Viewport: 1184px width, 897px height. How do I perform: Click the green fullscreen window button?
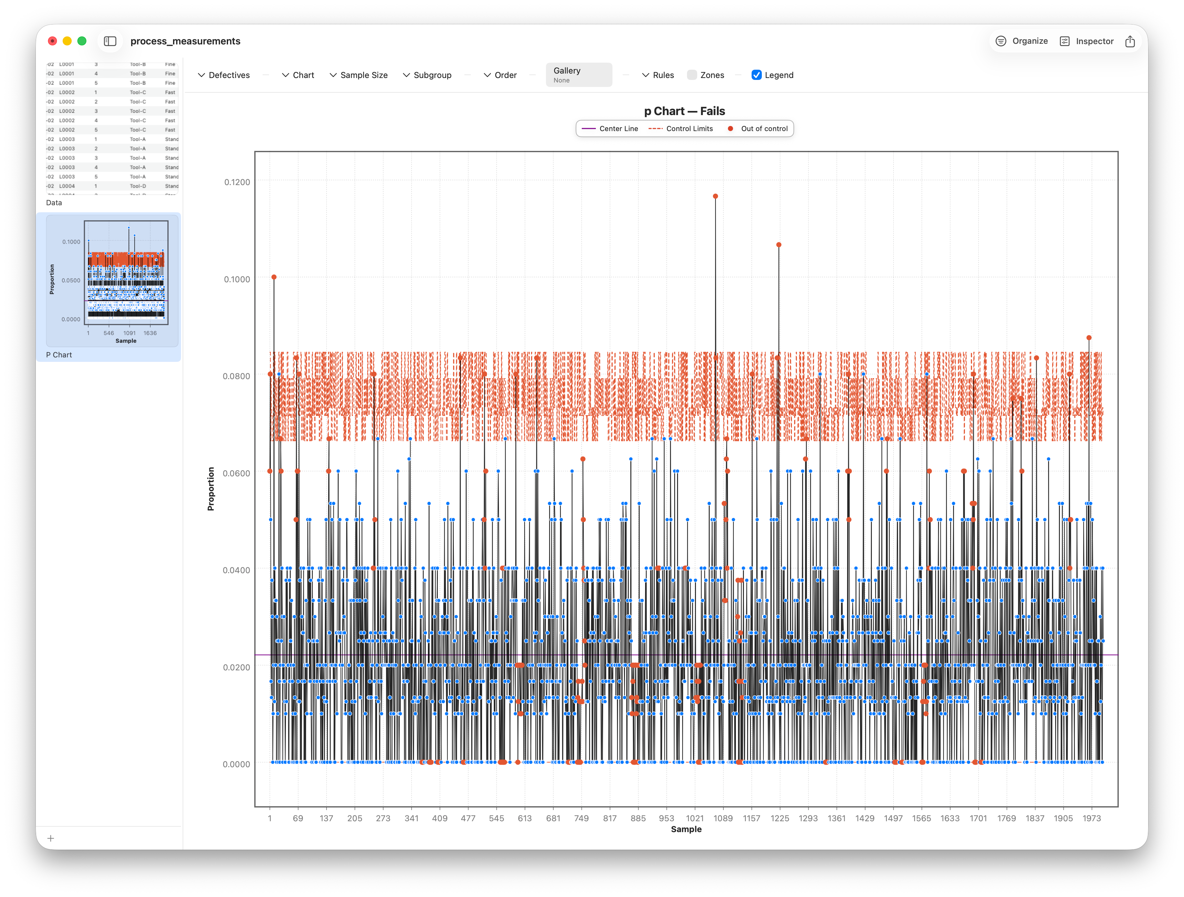click(x=82, y=41)
